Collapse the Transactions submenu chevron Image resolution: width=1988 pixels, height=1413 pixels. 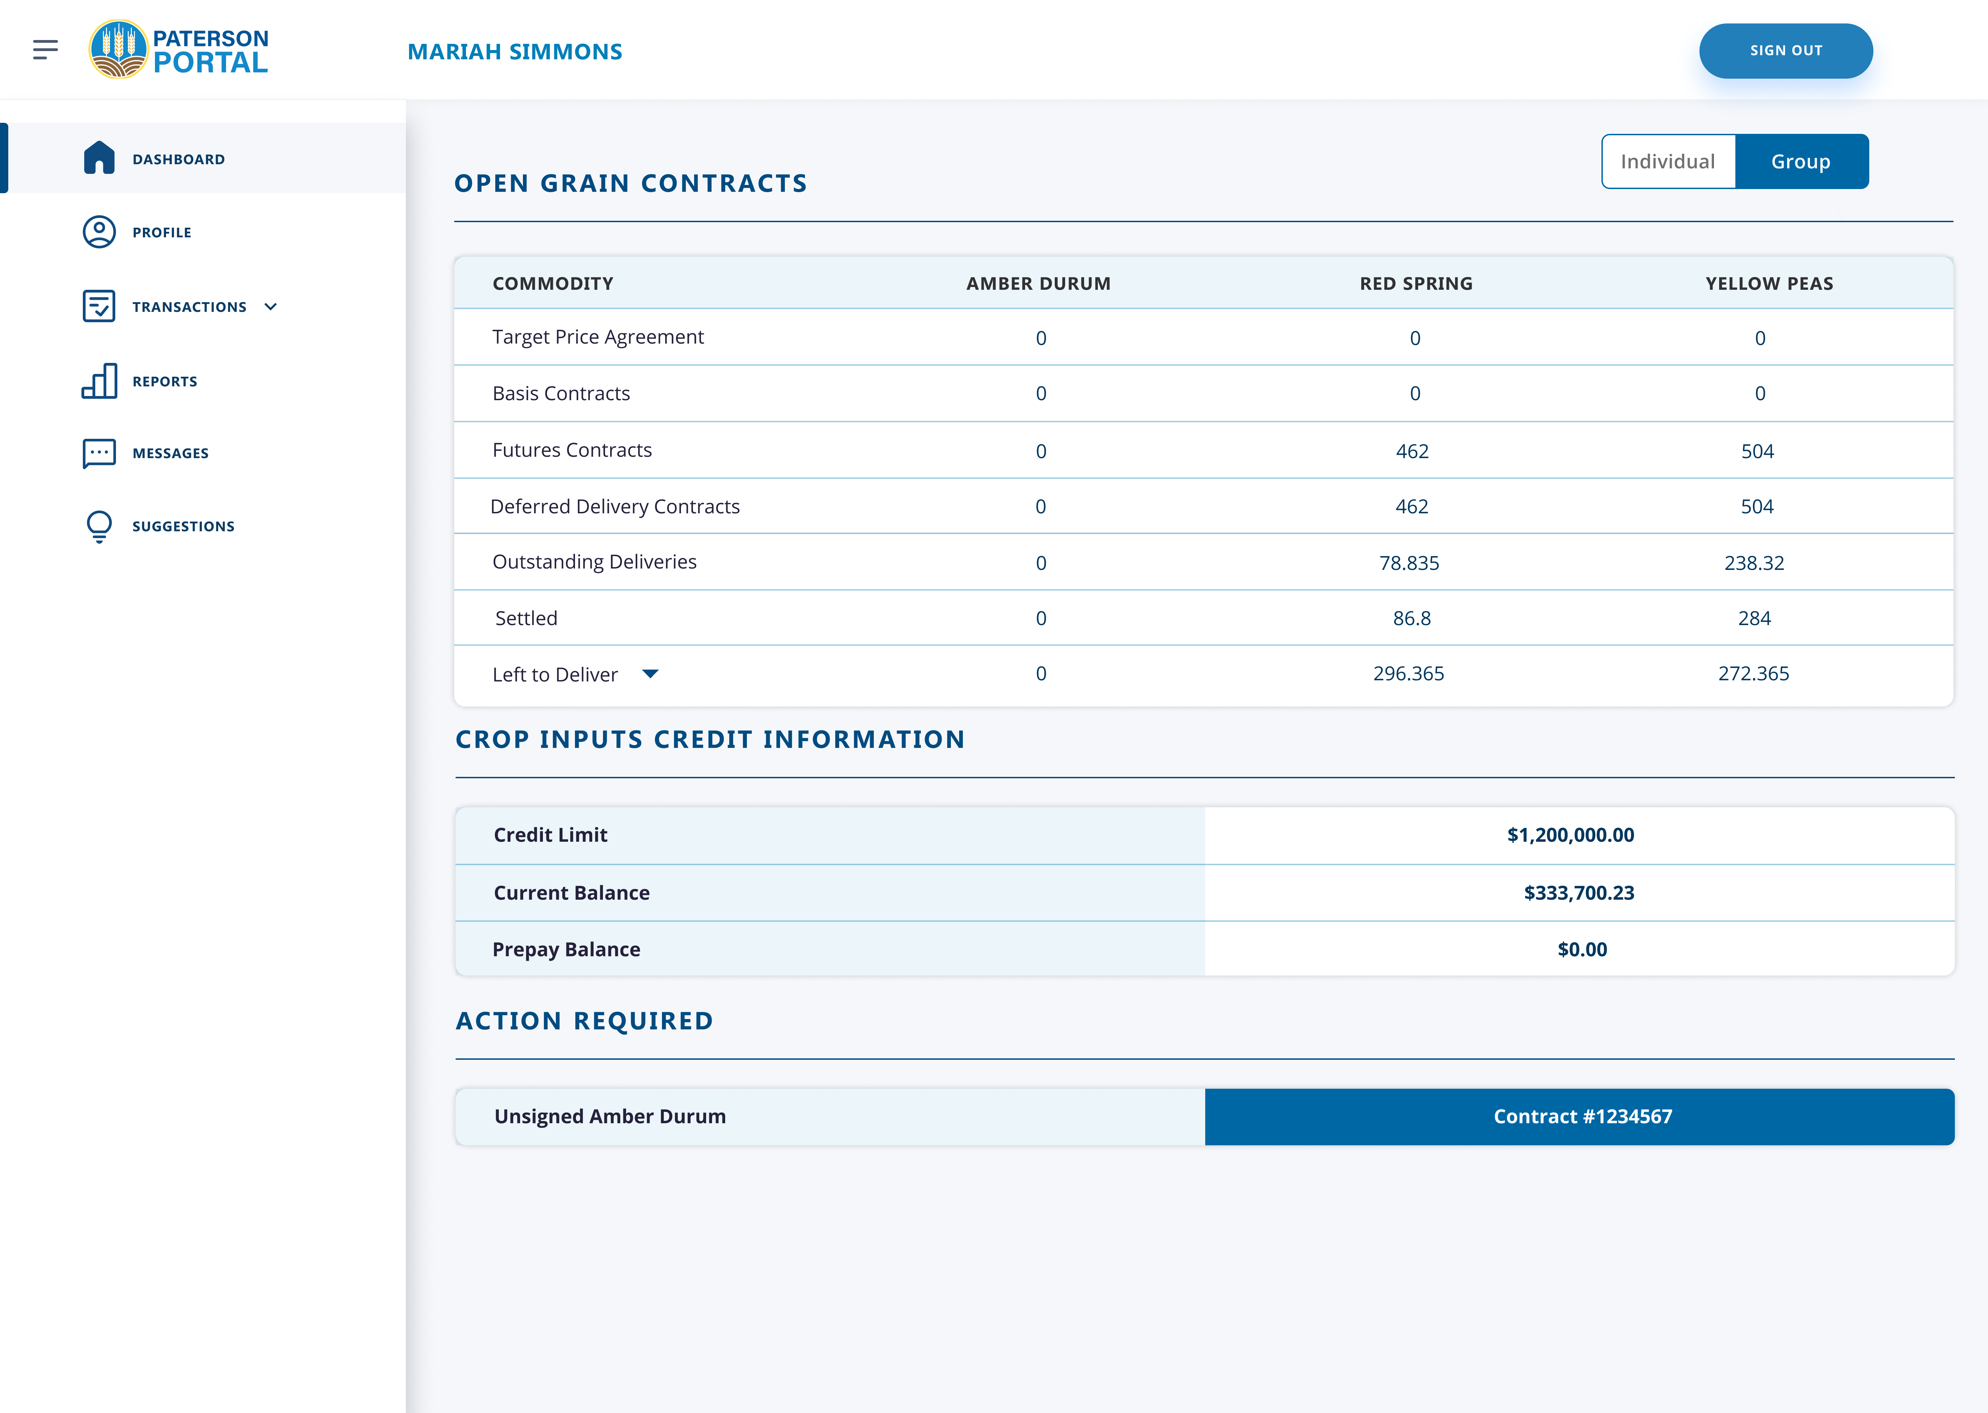point(270,306)
